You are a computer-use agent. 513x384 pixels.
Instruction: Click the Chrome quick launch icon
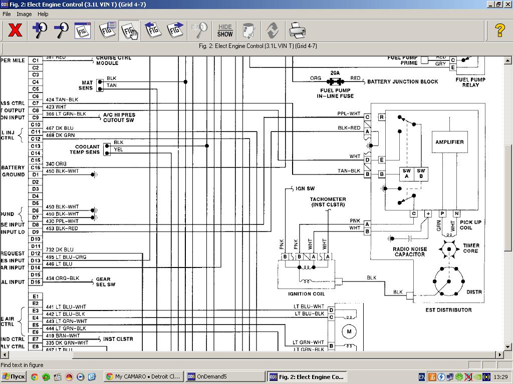tap(35, 376)
